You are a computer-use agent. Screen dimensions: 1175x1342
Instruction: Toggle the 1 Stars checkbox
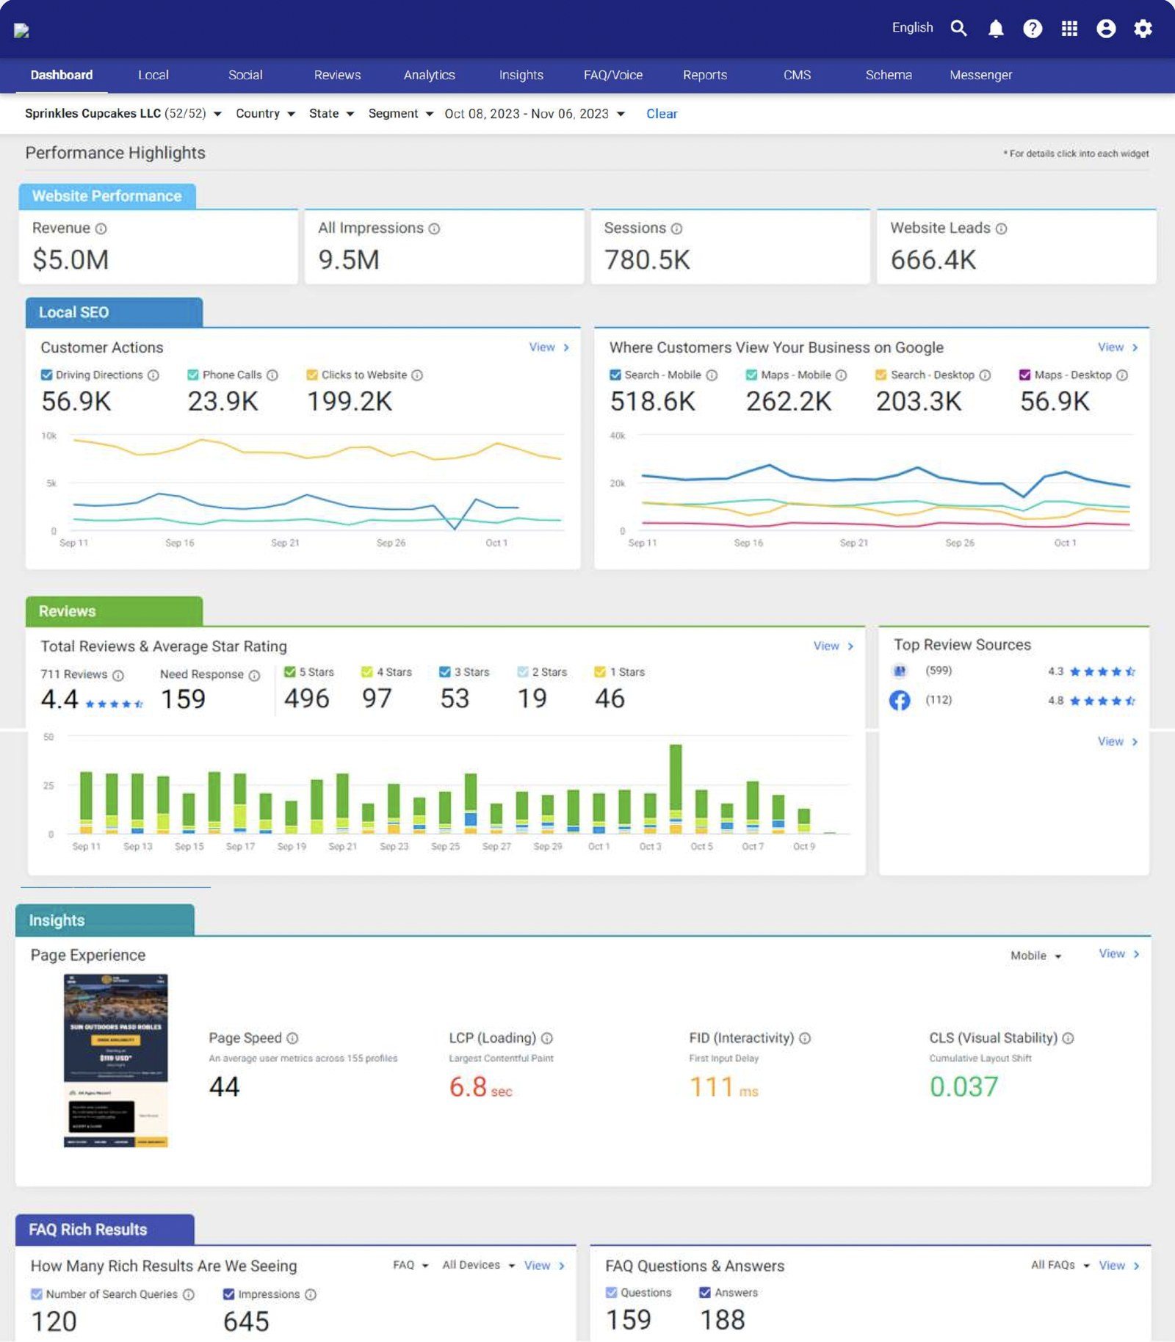tap(601, 672)
